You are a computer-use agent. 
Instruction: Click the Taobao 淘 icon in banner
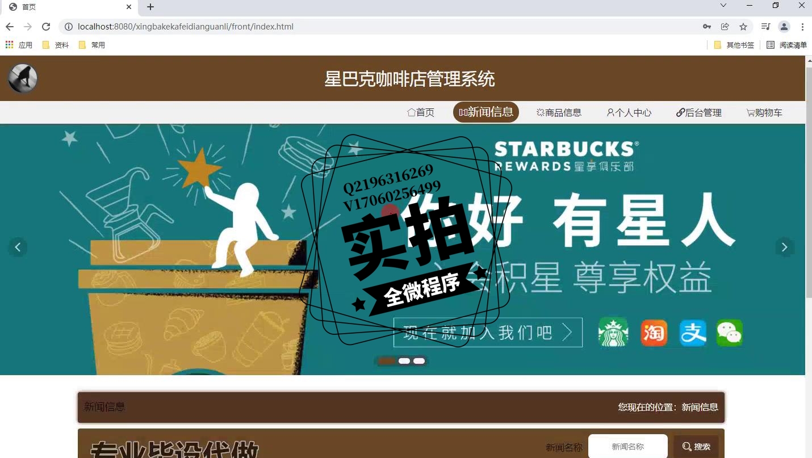pyautogui.click(x=654, y=333)
